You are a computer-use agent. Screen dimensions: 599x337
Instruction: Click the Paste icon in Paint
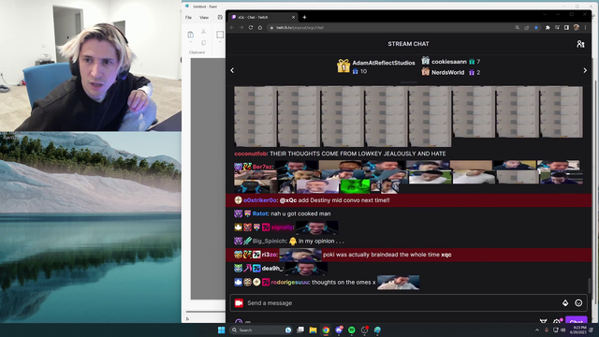coord(190,35)
